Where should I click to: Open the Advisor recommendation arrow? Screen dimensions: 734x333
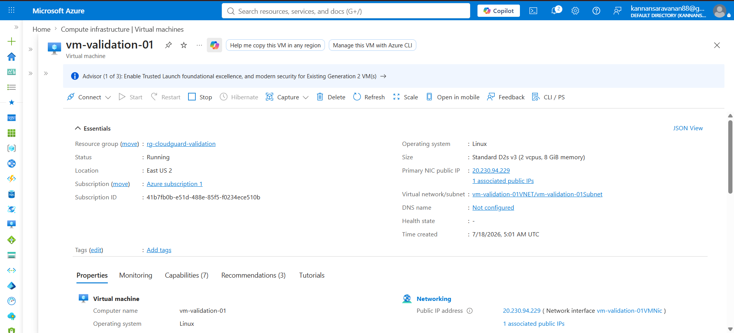coord(383,76)
